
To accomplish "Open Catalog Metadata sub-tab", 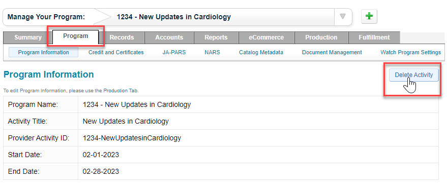I will (x=261, y=52).
